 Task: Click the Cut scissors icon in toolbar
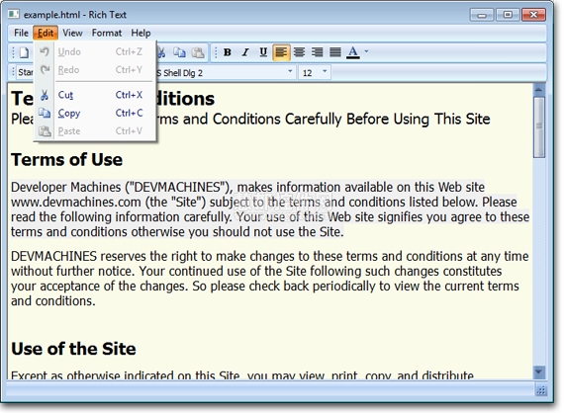pyautogui.click(x=161, y=52)
